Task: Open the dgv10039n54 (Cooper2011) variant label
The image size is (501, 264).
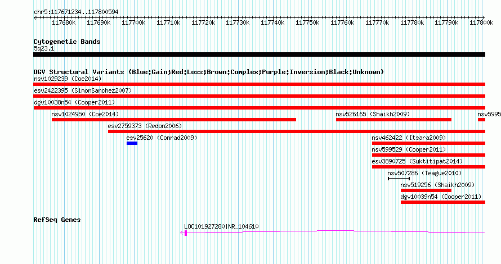Action: tap(441, 197)
